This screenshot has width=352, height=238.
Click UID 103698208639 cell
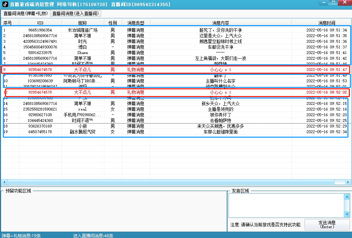pos(40,81)
